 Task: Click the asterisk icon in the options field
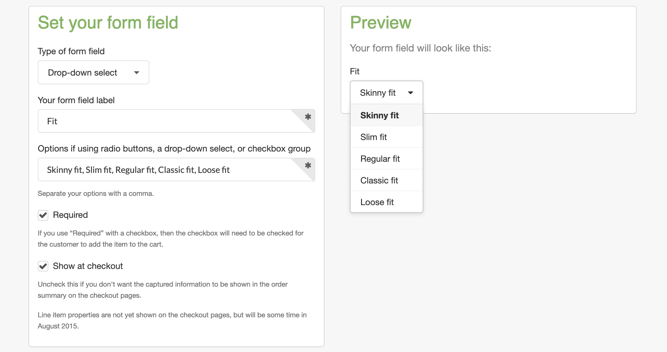[308, 165]
